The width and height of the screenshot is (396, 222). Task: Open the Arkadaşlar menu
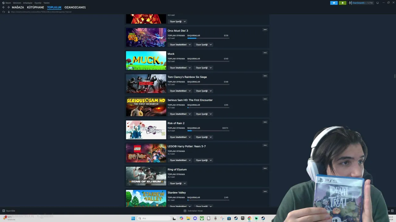(28, 3)
